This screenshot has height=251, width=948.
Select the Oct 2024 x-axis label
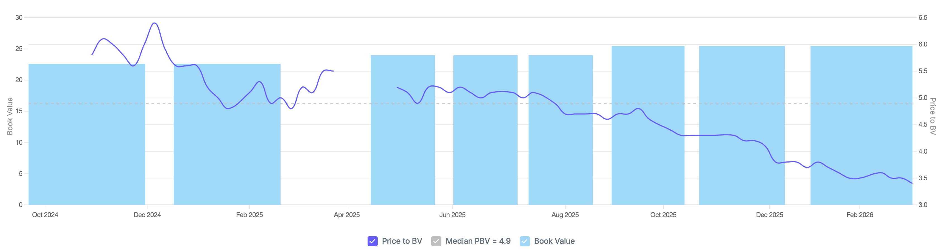point(45,215)
